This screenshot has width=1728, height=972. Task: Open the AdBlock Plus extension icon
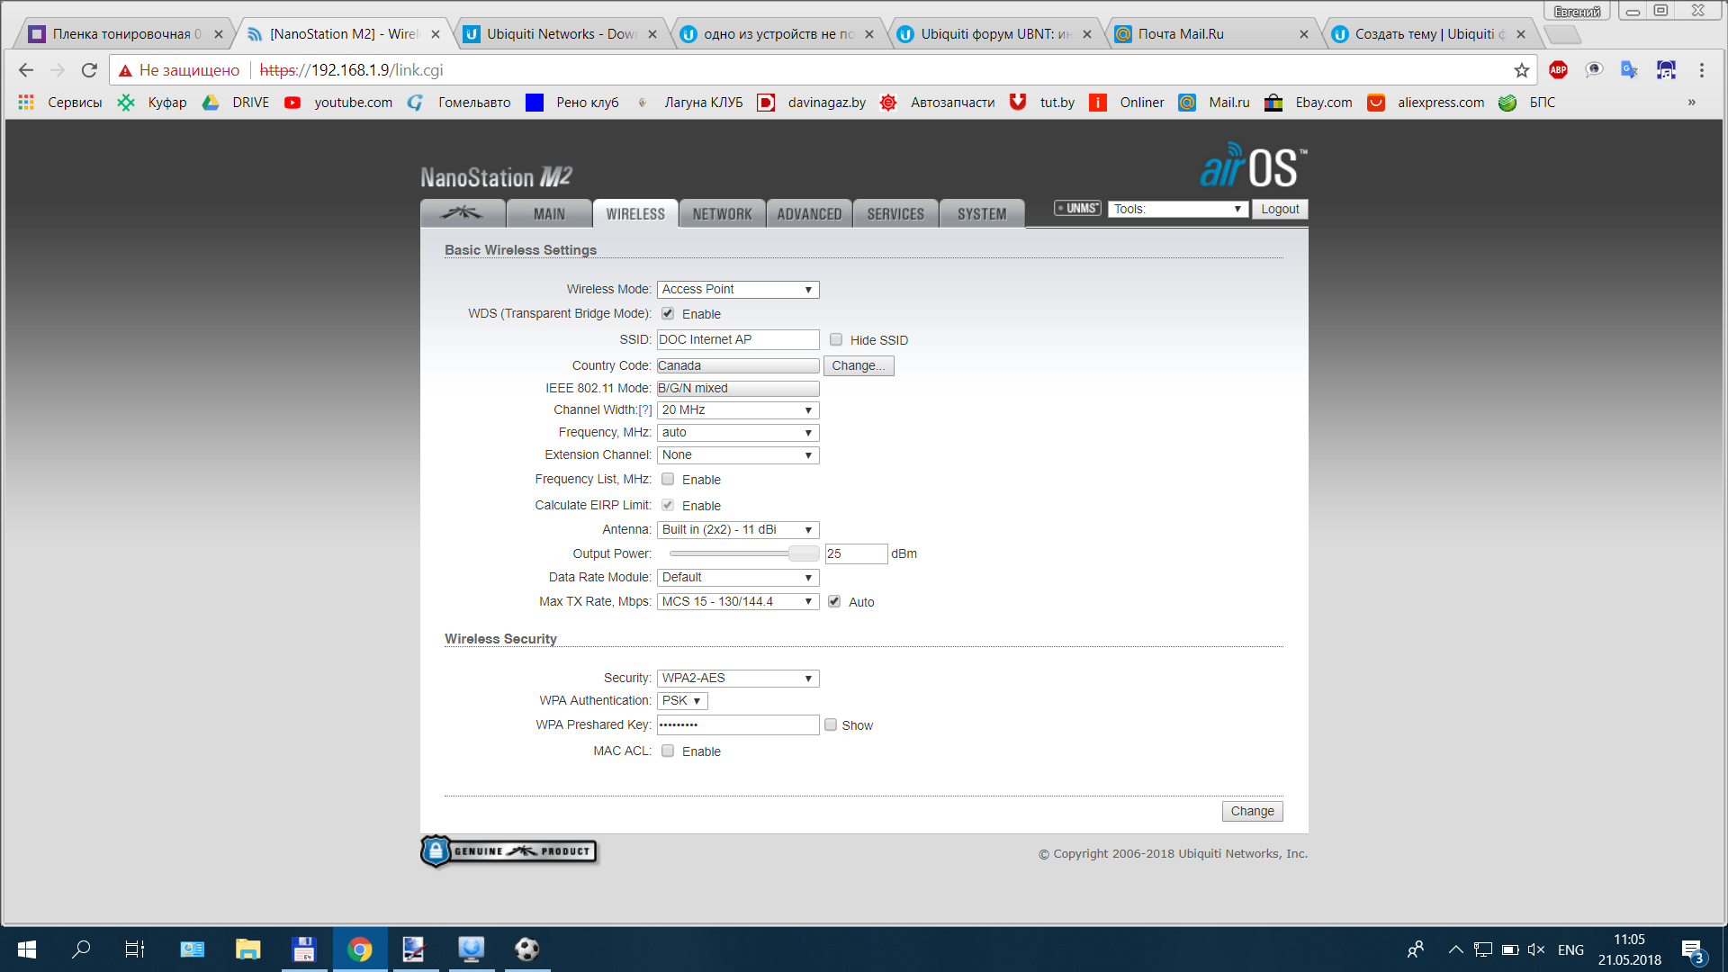point(1558,70)
